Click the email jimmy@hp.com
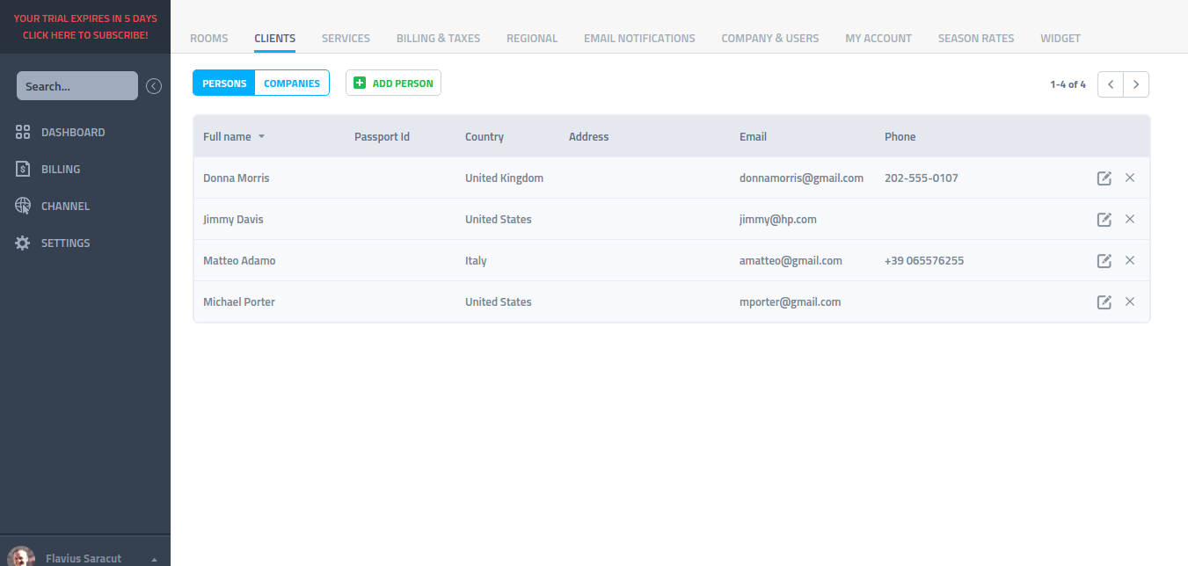This screenshot has height=566, width=1188. click(778, 220)
